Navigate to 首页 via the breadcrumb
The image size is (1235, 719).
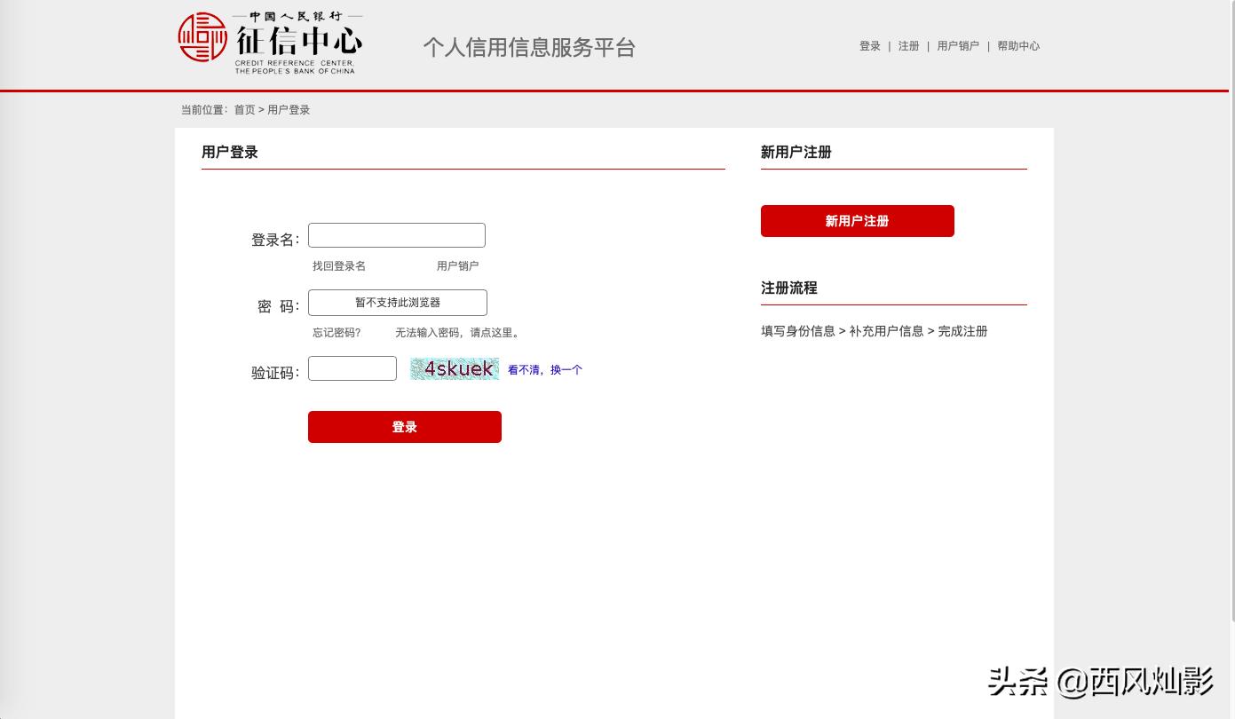[x=244, y=109]
